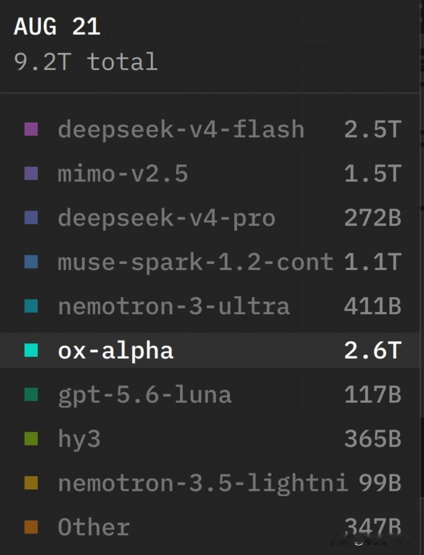The height and width of the screenshot is (555, 424).
Task: Click the Other category label
Action: pyautogui.click(x=94, y=527)
